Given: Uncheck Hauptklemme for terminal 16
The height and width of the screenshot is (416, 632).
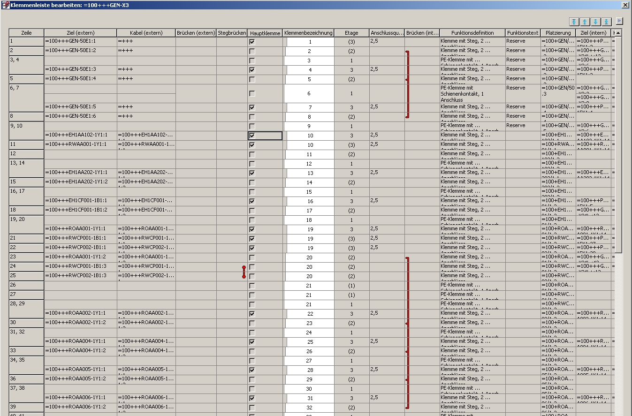Looking at the screenshot, I should 252,202.
